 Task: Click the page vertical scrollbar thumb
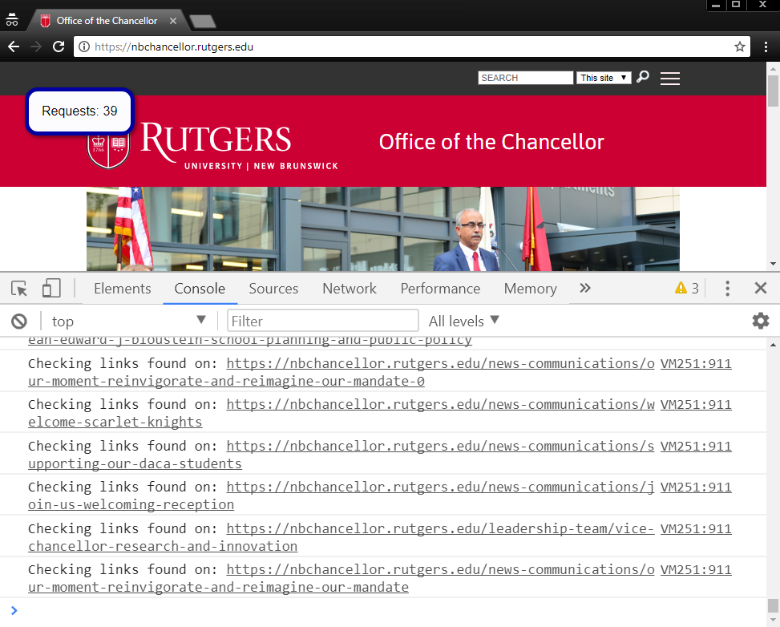click(x=773, y=90)
